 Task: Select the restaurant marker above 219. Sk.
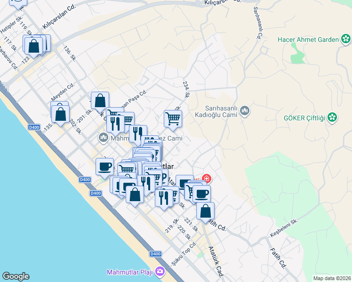click(x=164, y=199)
